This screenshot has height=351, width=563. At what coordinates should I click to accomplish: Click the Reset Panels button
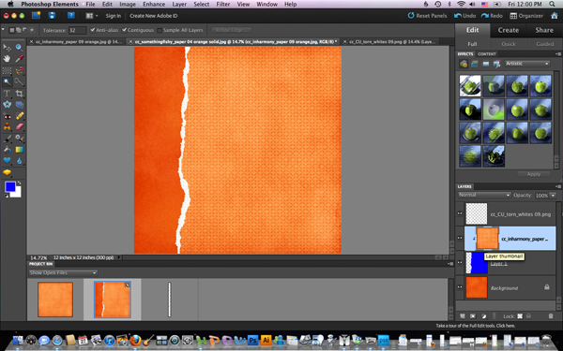(x=427, y=15)
